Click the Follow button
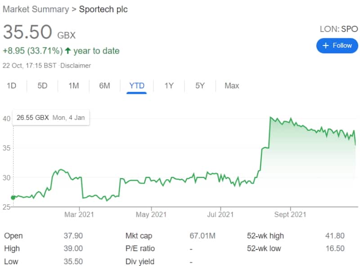Image resolution: width=360 pixels, height=266 pixels. click(x=337, y=46)
